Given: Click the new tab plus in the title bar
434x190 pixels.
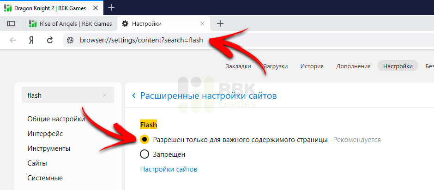Looking at the screenshot, I should pyautogui.click(x=111, y=7).
